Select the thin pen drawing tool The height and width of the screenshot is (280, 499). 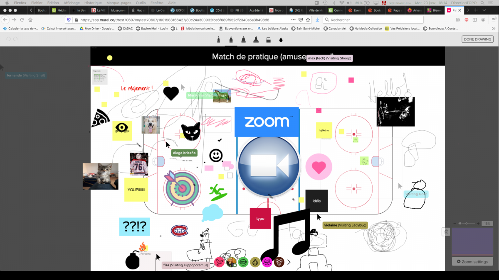tap(218, 39)
